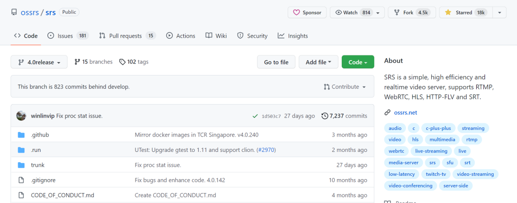Toggle the Starred button
Image resolution: width=517 pixels, height=203 pixels.
pos(466,12)
